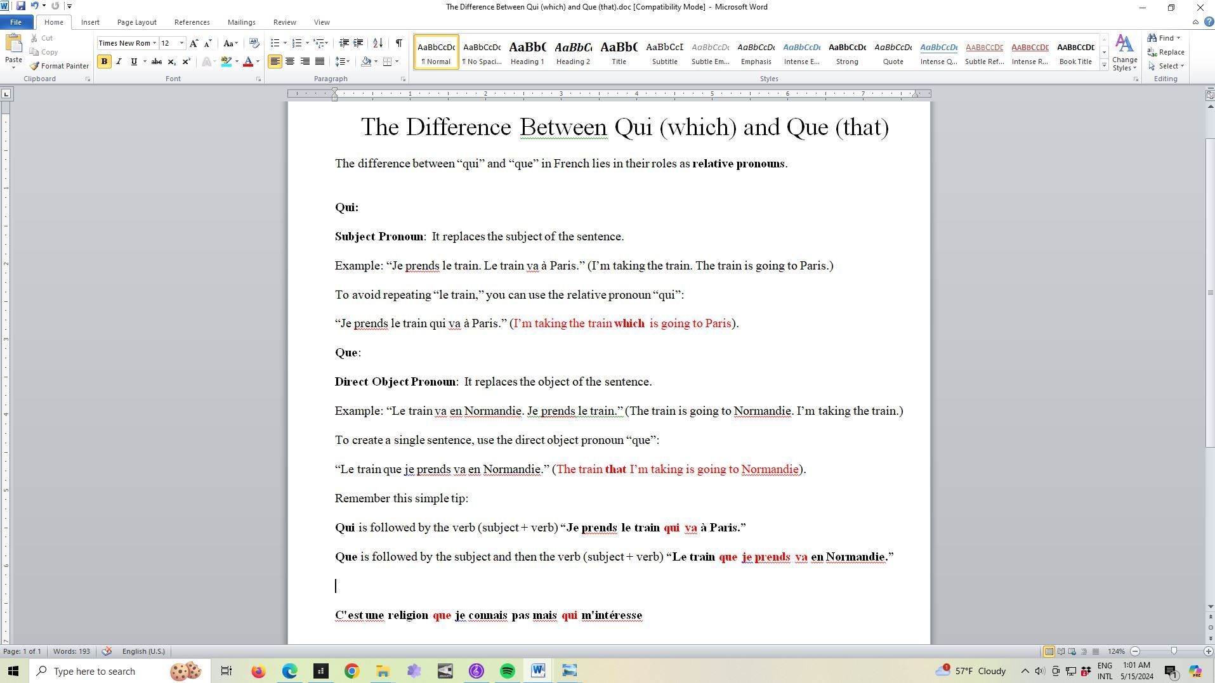Click the Words: 193 status entry

point(72,651)
